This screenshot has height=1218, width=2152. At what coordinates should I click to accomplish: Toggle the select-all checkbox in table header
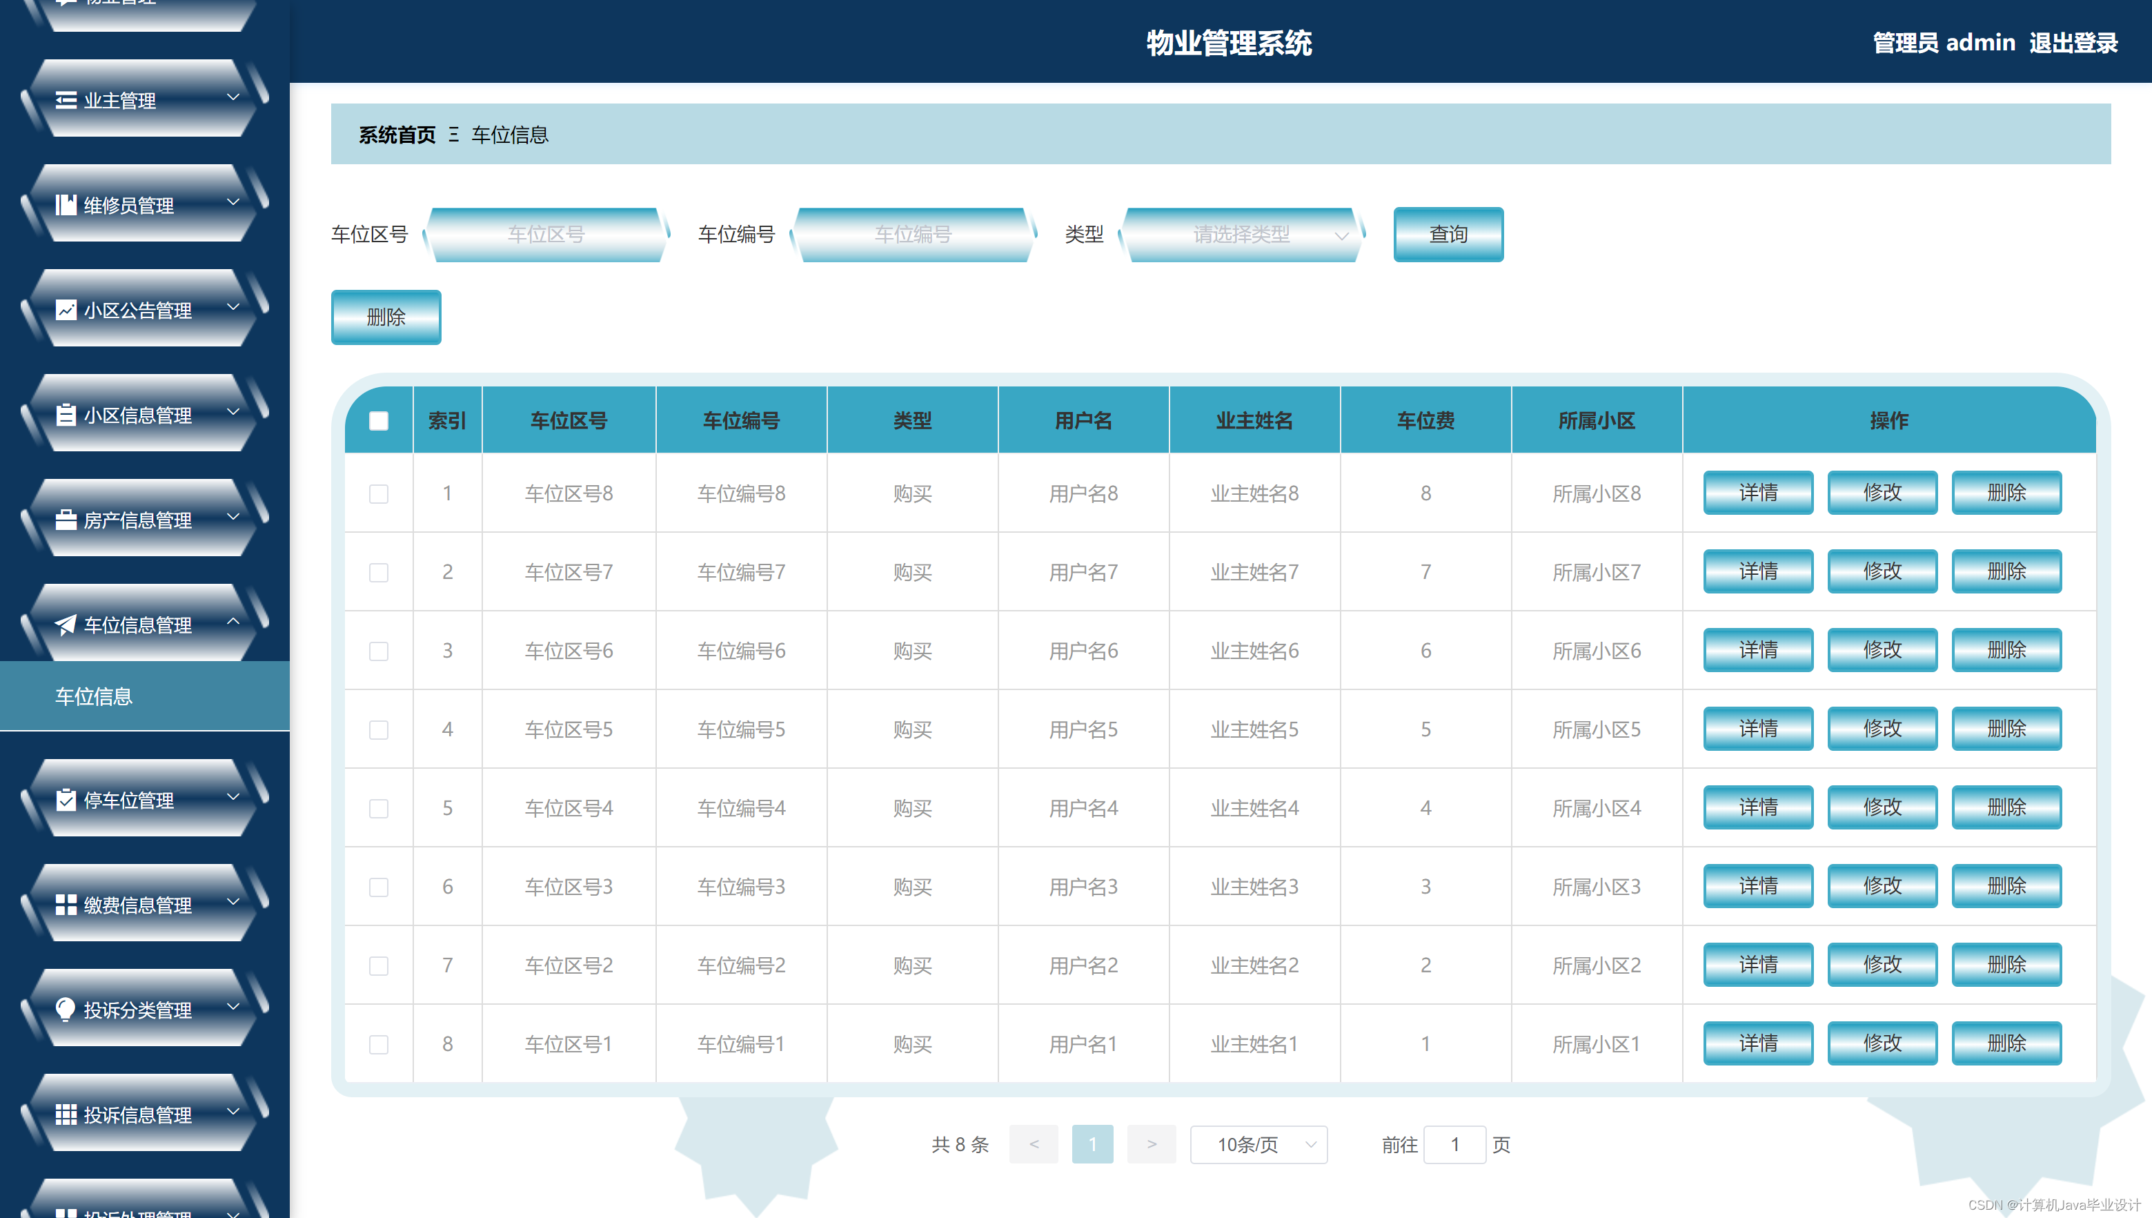[379, 421]
